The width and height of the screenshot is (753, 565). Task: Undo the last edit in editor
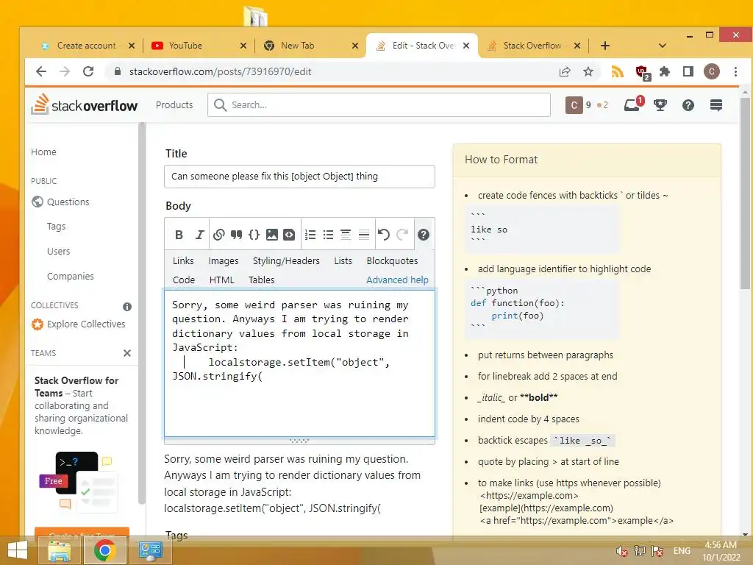[383, 235]
